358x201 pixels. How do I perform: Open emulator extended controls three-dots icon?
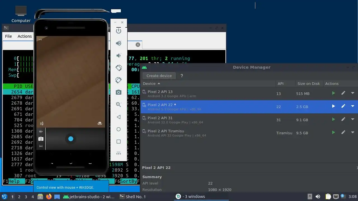pyautogui.click(x=119, y=154)
